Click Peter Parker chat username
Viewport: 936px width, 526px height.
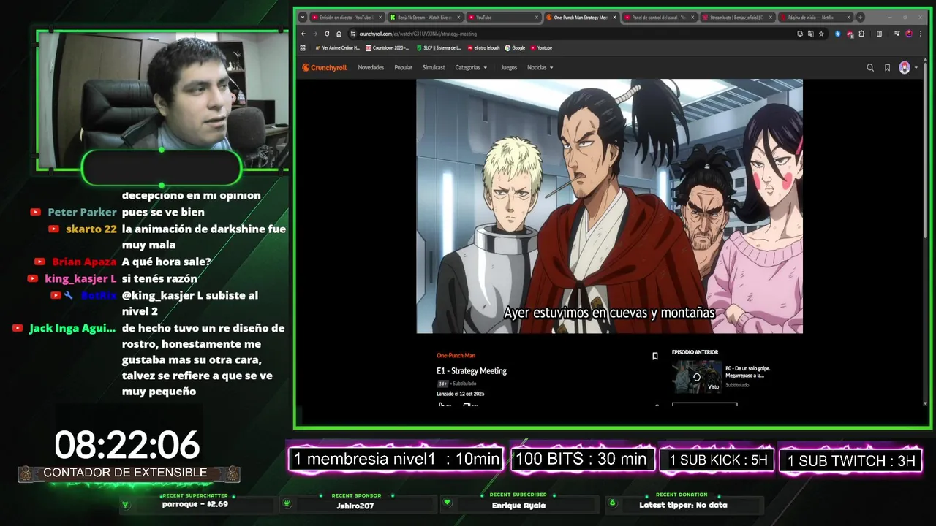pyautogui.click(x=82, y=212)
